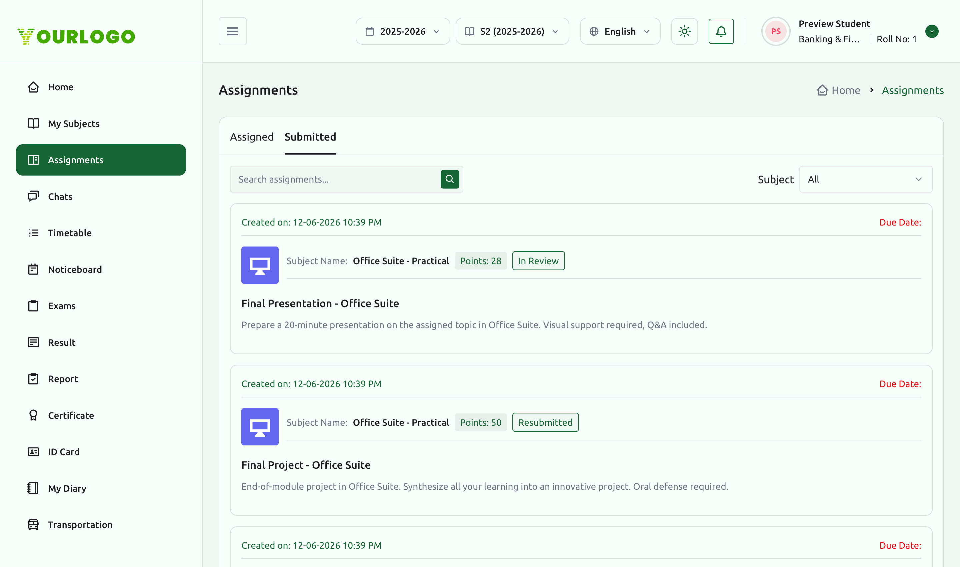Go to Home in the sidebar
Viewport: 960px width, 567px height.
coord(101,87)
